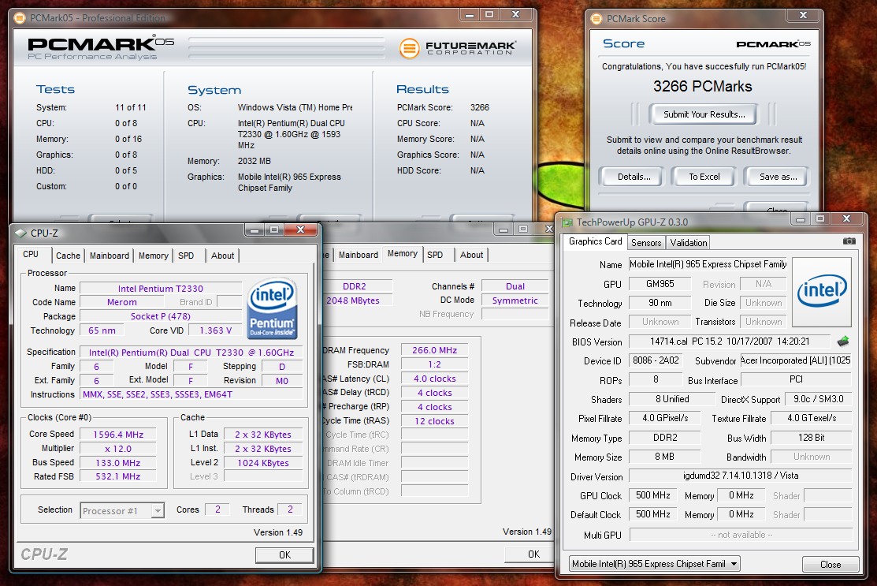Click the PCMark Score window title icon
Viewport: 877px width, 586px height.
[596, 18]
